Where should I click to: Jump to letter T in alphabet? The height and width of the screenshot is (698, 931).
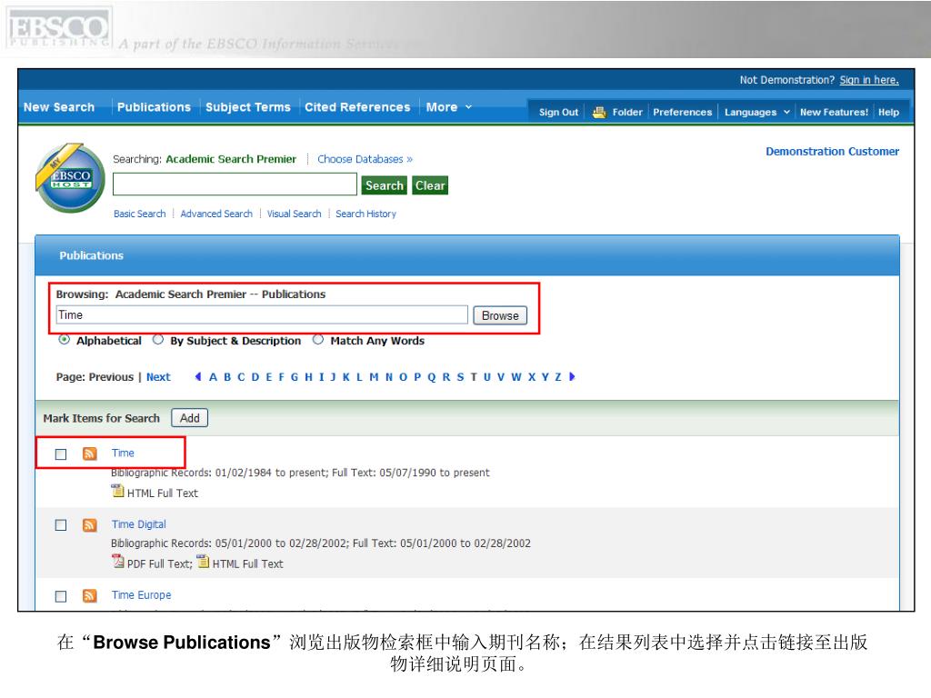coord(473,377)
